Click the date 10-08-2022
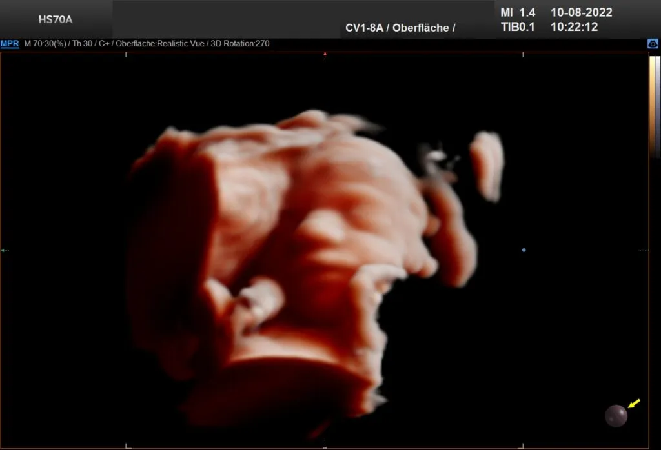661x450 pixels. coord(581,12)
